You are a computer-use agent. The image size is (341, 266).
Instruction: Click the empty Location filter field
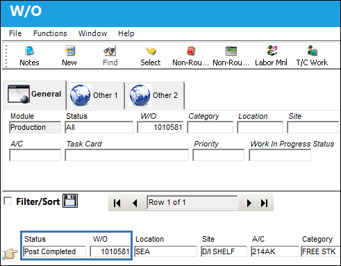tap(260, 127)
